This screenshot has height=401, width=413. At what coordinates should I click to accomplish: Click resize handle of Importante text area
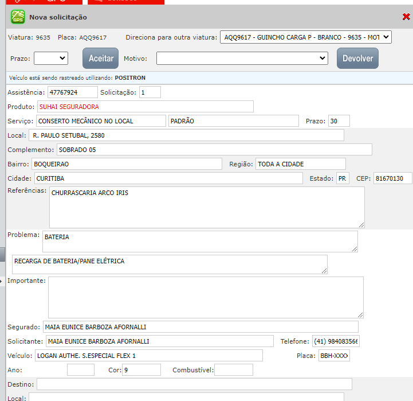(x=360, y=314)
